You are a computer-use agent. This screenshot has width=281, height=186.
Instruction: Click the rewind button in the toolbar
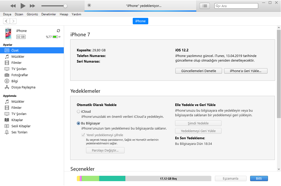click(x=13, y=6)
